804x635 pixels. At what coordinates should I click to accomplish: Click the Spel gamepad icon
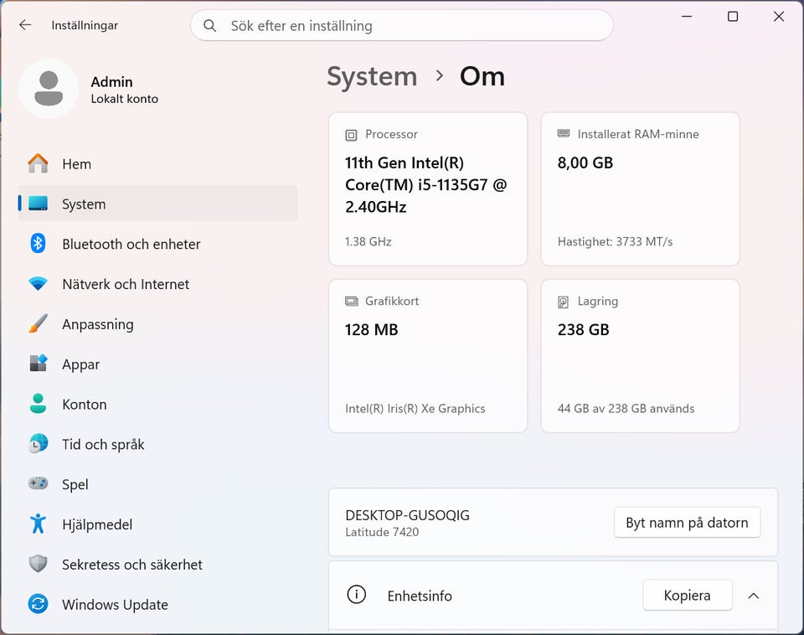point(38,483)
